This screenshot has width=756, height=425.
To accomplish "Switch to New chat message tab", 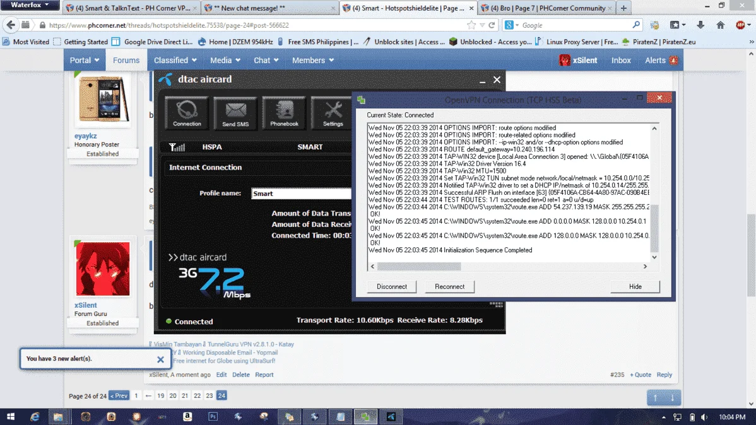I will coord(269,8).
